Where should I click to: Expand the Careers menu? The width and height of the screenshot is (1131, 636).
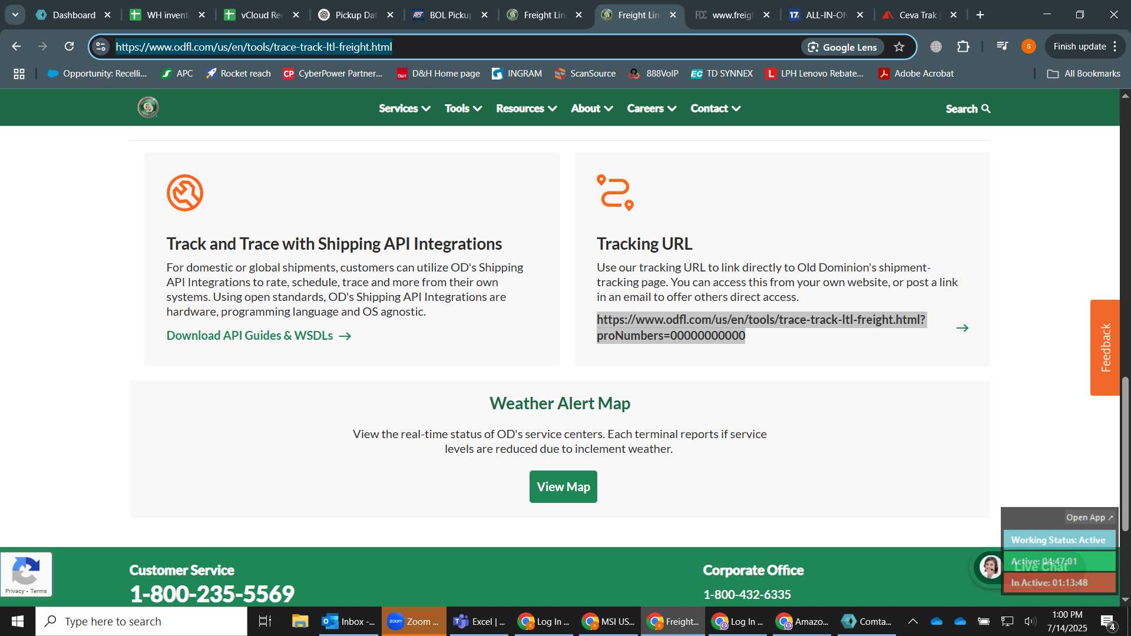click(x=652, y=108)
